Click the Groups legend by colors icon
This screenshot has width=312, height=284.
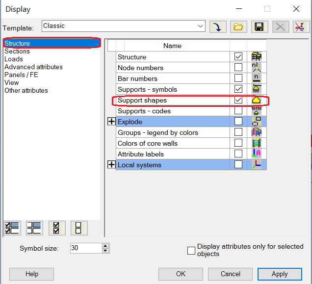(257, 132)
